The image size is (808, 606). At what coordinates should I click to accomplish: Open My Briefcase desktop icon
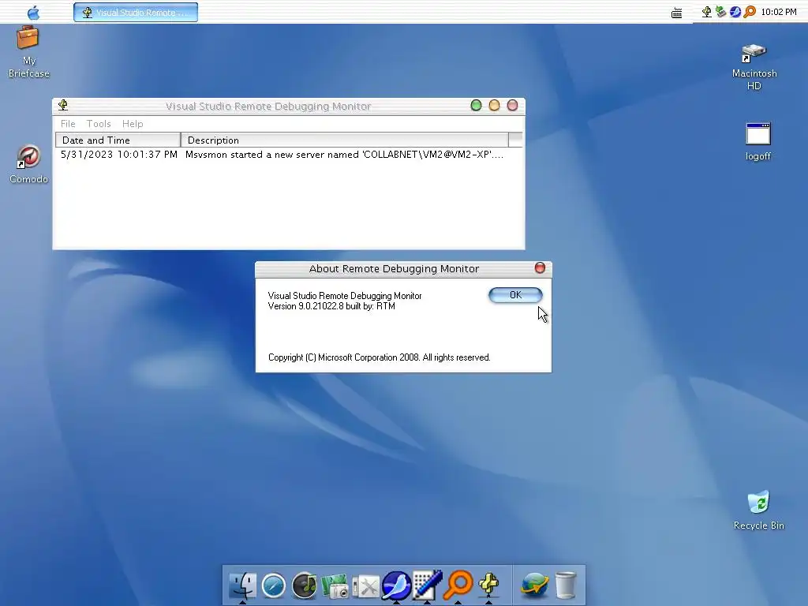(x=28, y=52)
